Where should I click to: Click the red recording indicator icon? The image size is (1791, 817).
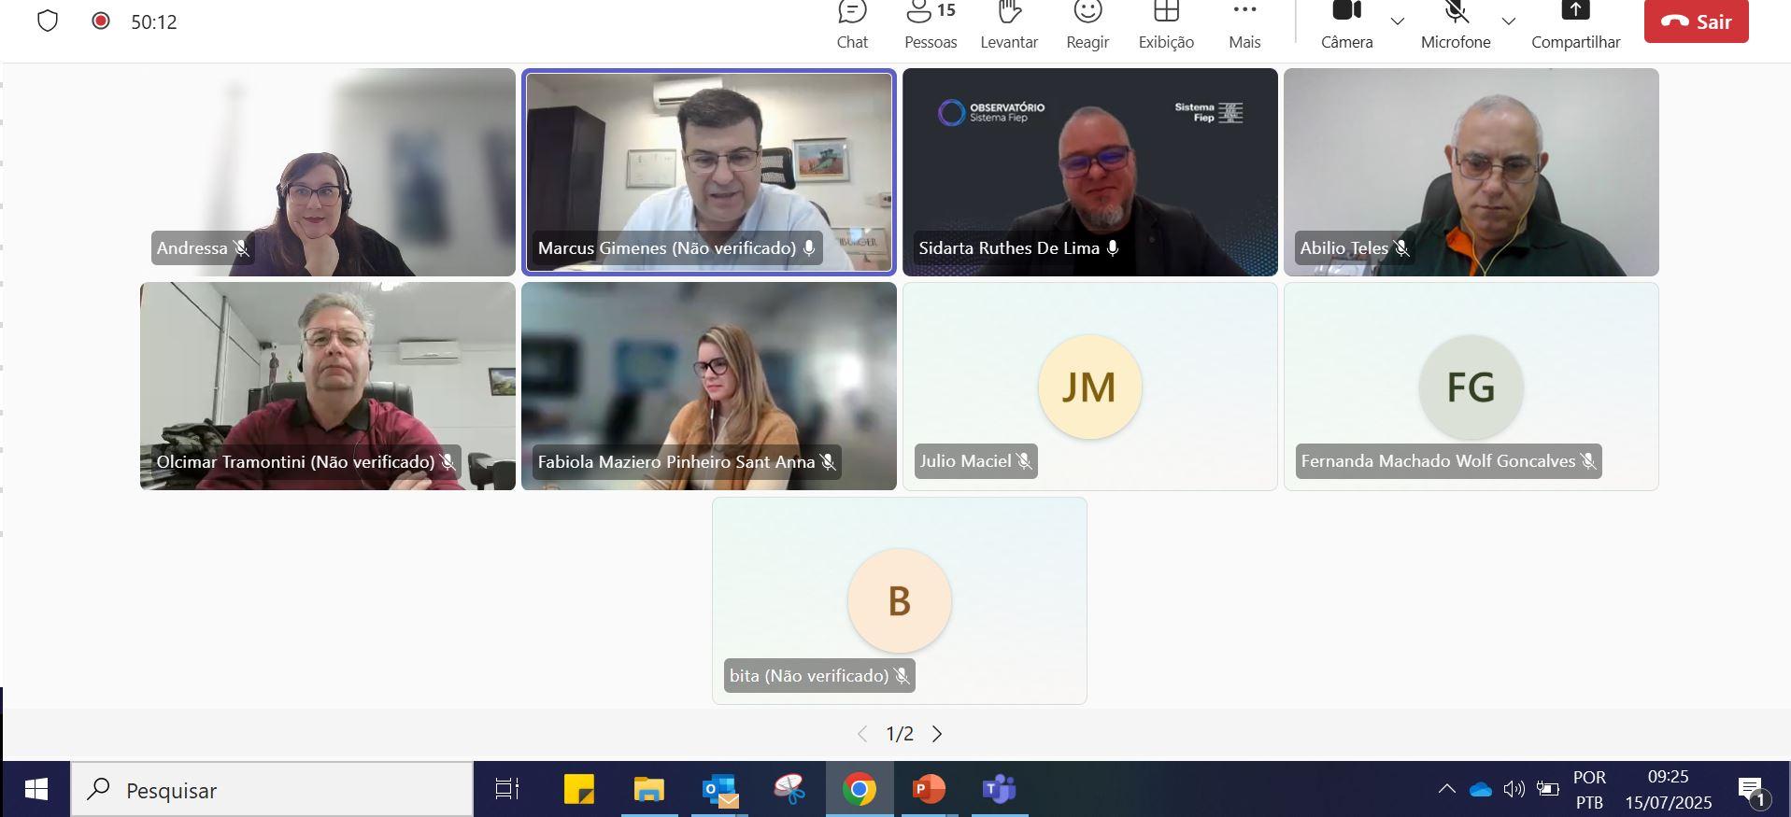coord(101,21)
